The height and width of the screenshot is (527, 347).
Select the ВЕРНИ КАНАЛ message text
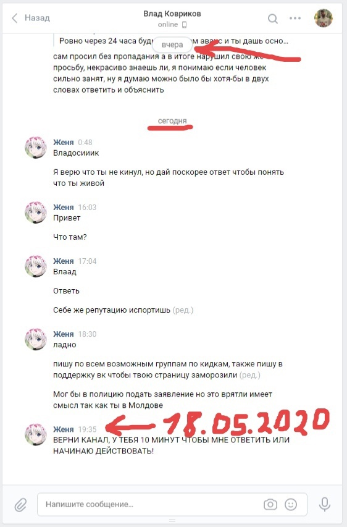(171, 445)
